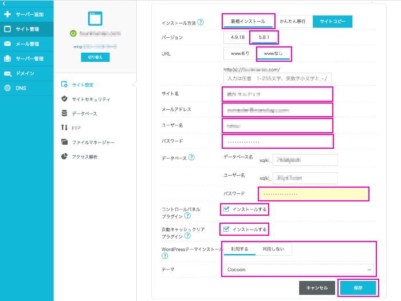The height and width of the screenshot is (301, 401).
Task: Open the Cocoon theme dropdown
Action: pos(298,270)
